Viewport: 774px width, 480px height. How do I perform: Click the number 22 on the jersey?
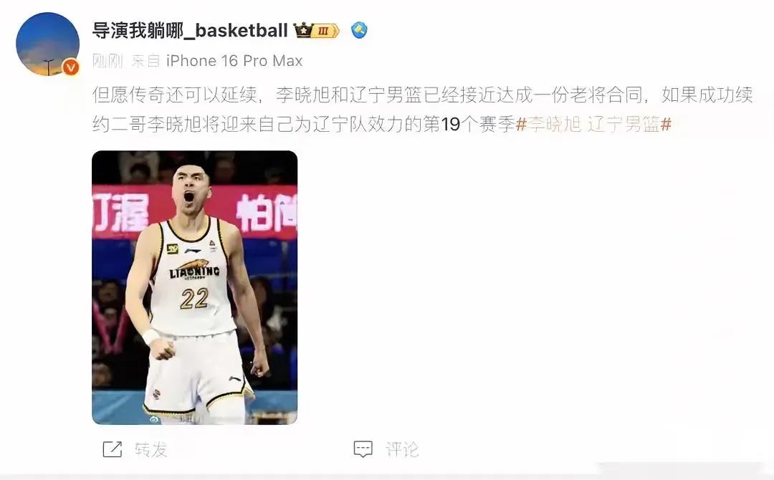194,299
